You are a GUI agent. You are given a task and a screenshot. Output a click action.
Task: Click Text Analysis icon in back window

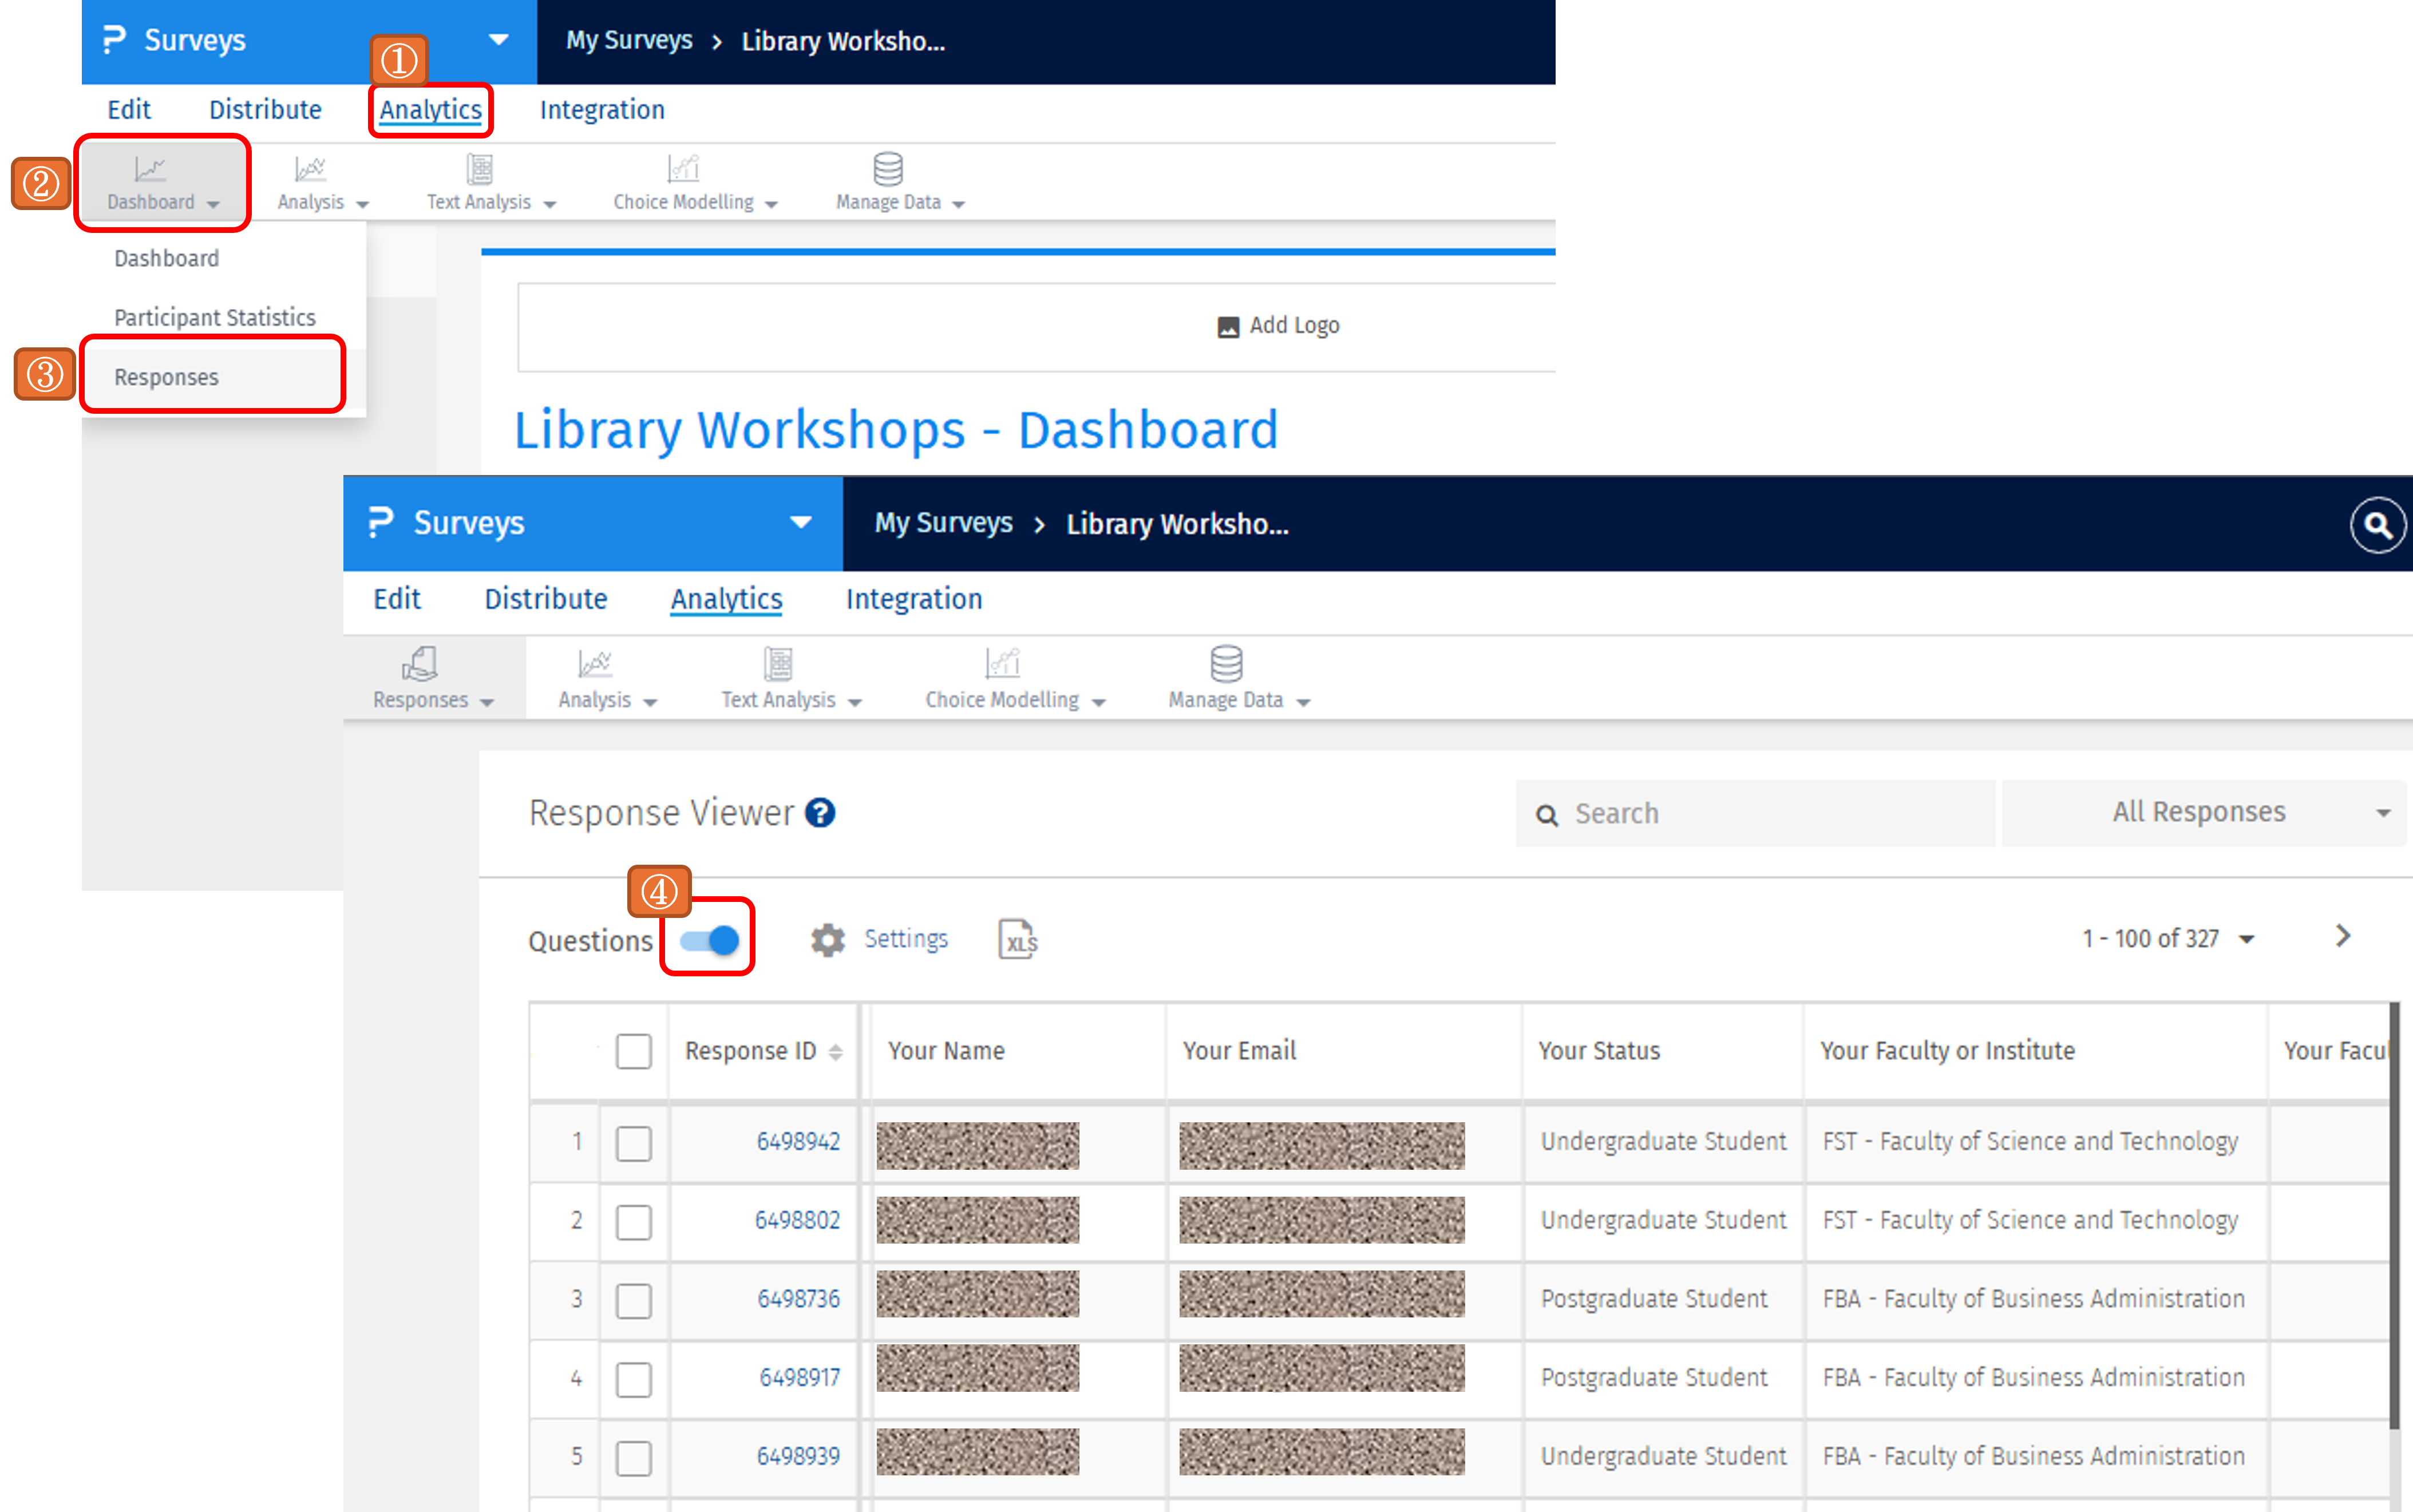[x=480, y=169]
